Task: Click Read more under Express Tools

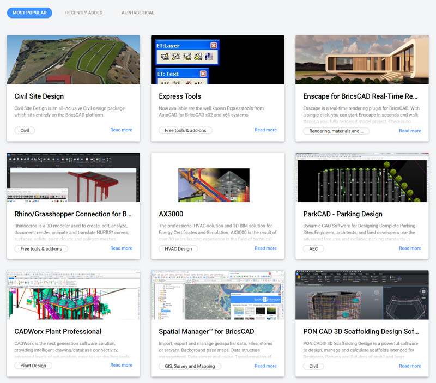Action: click(265, 130)
